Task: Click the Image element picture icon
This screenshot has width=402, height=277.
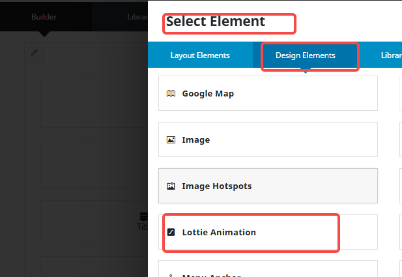Action: pos(171,139)
